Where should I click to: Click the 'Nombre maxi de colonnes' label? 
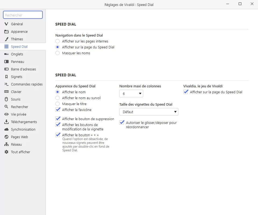click(x=140, y=86)
